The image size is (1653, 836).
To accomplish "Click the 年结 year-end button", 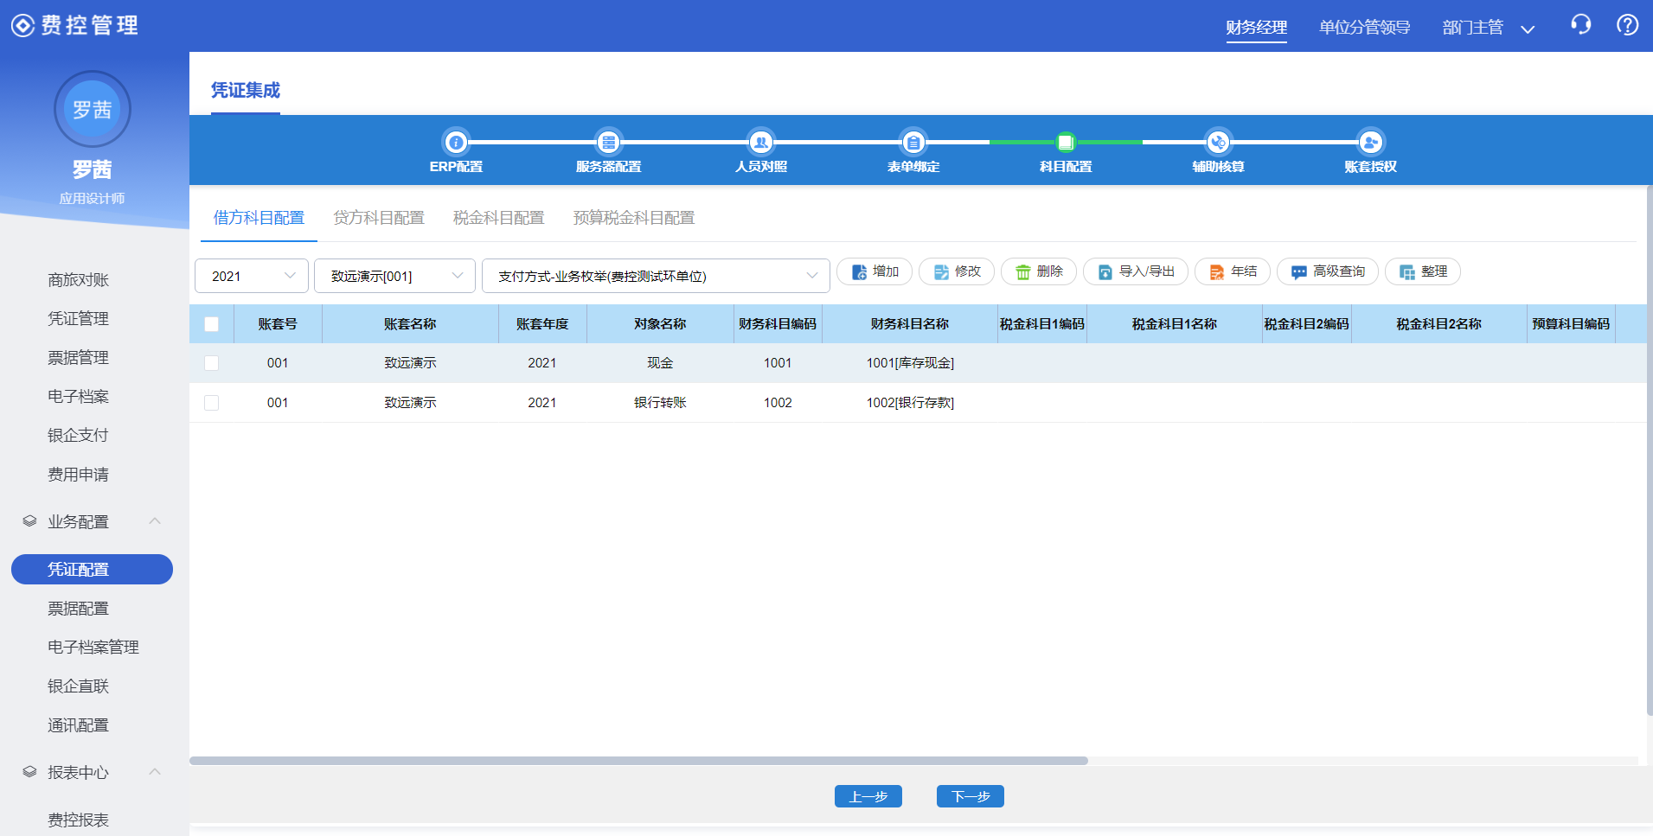I will click(x=1233, y=271).
